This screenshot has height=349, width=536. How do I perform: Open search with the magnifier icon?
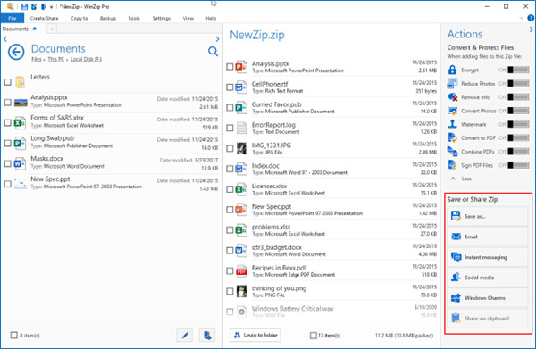point(213,52)
